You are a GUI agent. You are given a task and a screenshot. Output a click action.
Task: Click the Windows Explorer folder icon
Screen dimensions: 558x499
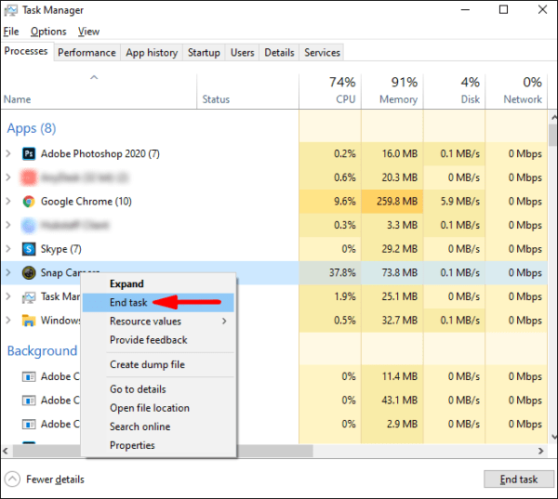pos(29,321)
